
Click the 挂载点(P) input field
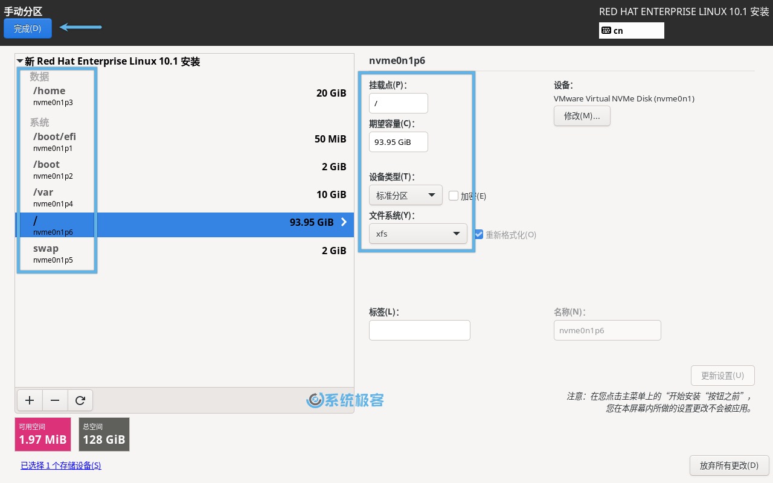click(399, 103)
